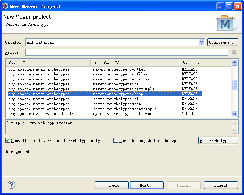
Task: Click the clear filter X icon
Action: pyautogui.click(x=234, y=52)
